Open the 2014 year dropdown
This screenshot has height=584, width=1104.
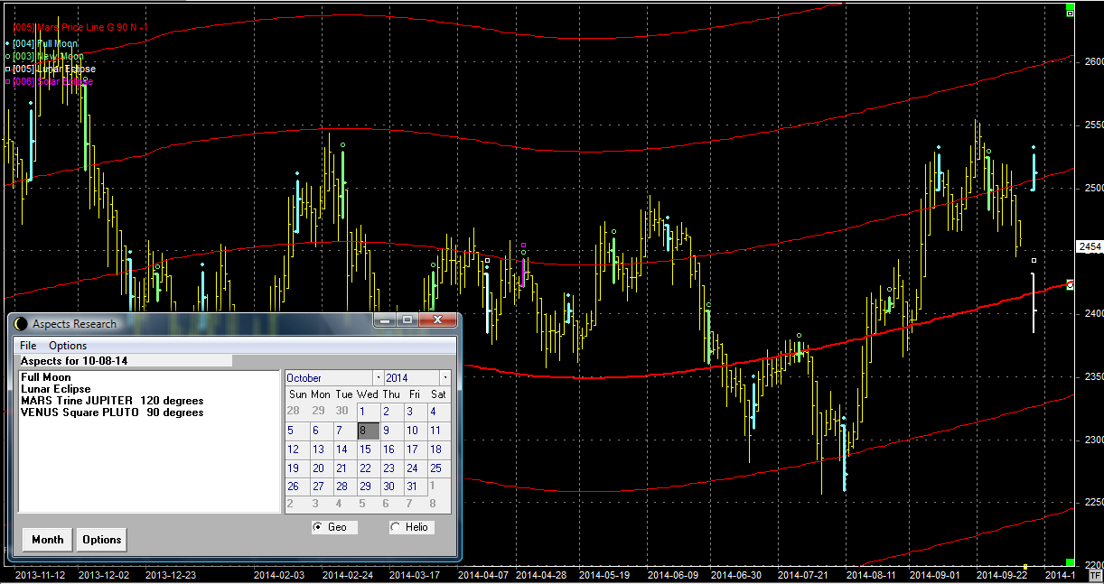[444, 378]
